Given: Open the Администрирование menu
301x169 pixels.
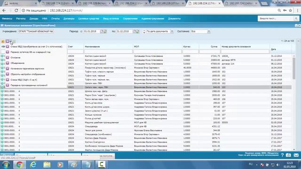Looking at the screenshot, I should click(152, 19).
